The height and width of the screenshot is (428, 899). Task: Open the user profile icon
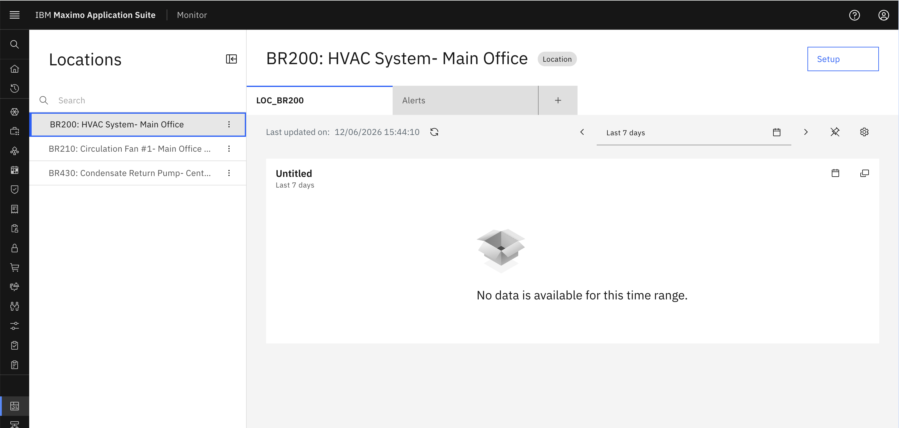[x=884, y=15]
